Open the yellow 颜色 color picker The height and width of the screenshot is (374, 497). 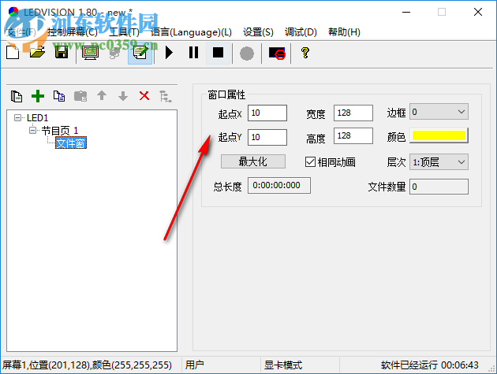tap(439, 135)
